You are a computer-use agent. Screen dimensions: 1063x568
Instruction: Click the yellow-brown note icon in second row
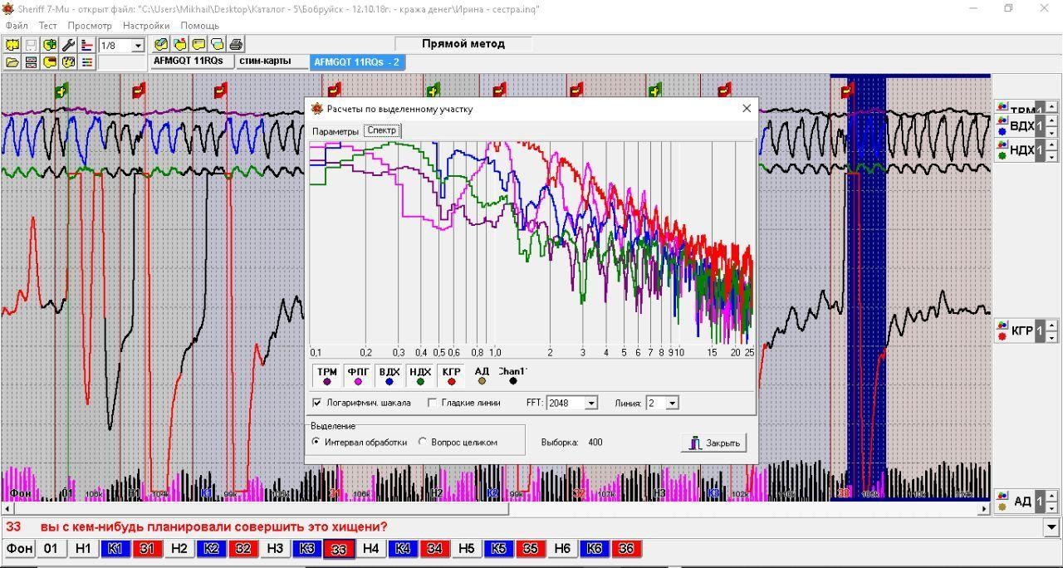[50, 62]
